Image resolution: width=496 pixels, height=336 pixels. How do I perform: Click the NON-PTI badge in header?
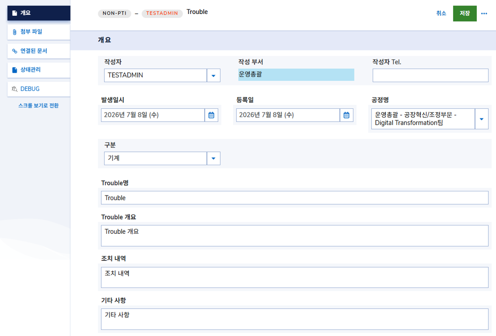(x=114, y=13)
